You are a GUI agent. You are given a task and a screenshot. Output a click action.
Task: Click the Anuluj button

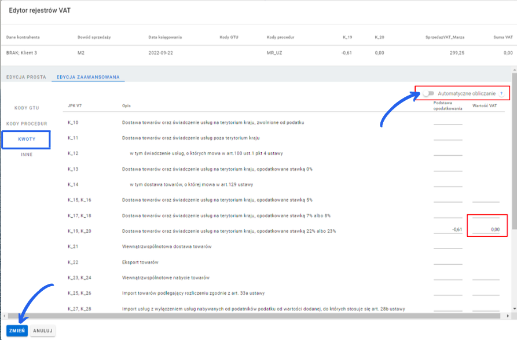point(43,331)
